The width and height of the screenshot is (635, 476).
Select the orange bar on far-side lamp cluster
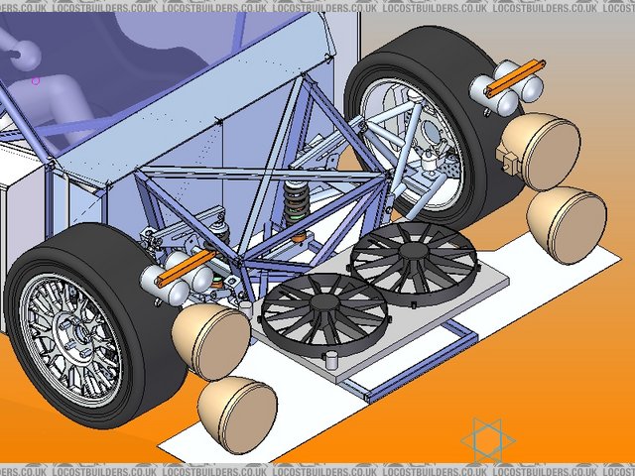(x=516, y=78)
